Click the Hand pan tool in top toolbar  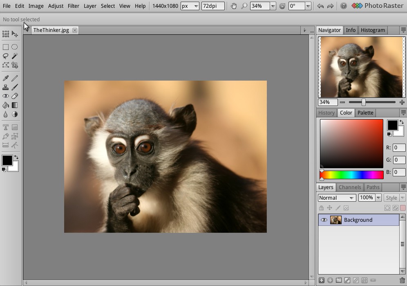pyautogui.click(x=233, y=6)
